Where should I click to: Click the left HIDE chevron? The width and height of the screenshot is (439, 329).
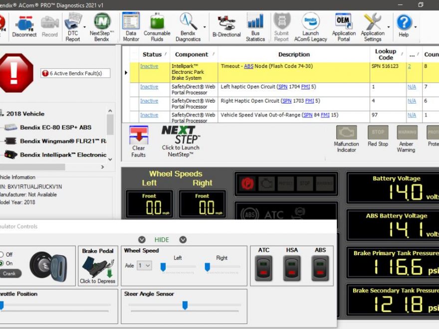click(x=142, y=240)
